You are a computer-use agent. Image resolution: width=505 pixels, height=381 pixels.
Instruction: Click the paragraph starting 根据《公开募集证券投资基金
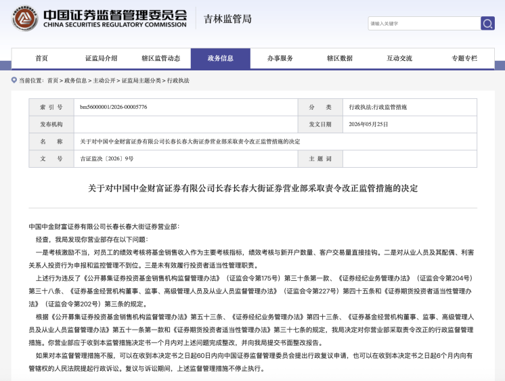click(251, 330)
